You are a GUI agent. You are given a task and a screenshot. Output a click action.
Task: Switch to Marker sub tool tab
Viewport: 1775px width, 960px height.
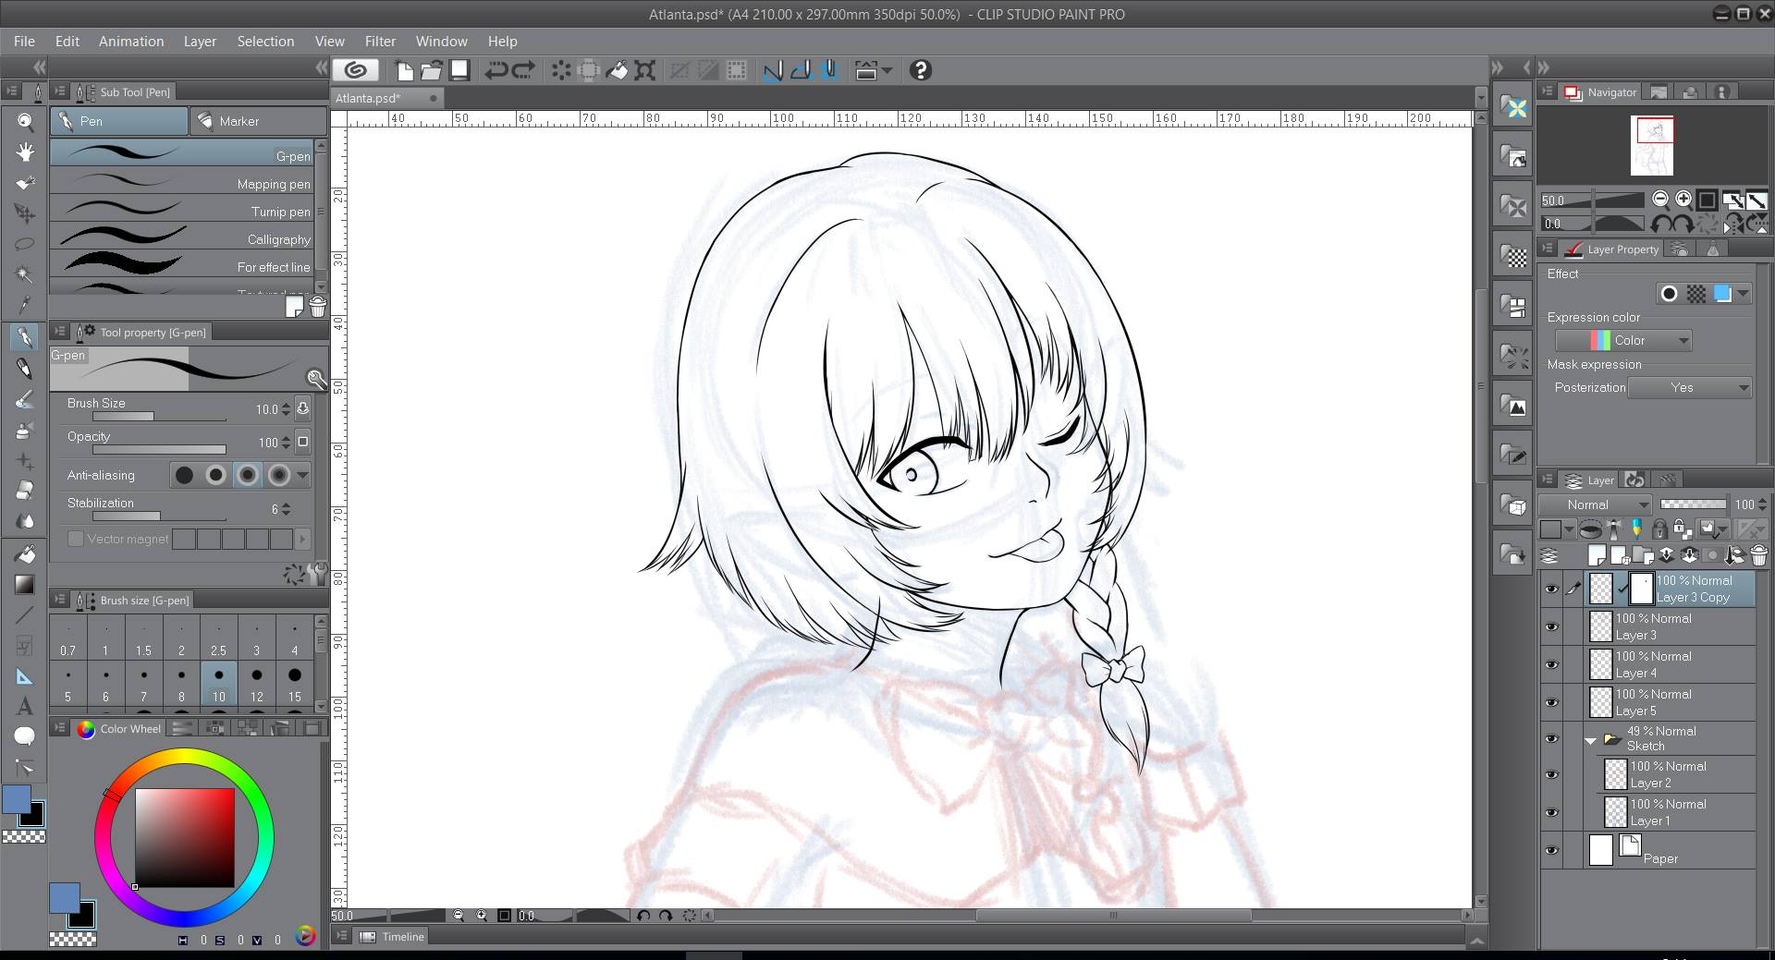coord(258,121)
